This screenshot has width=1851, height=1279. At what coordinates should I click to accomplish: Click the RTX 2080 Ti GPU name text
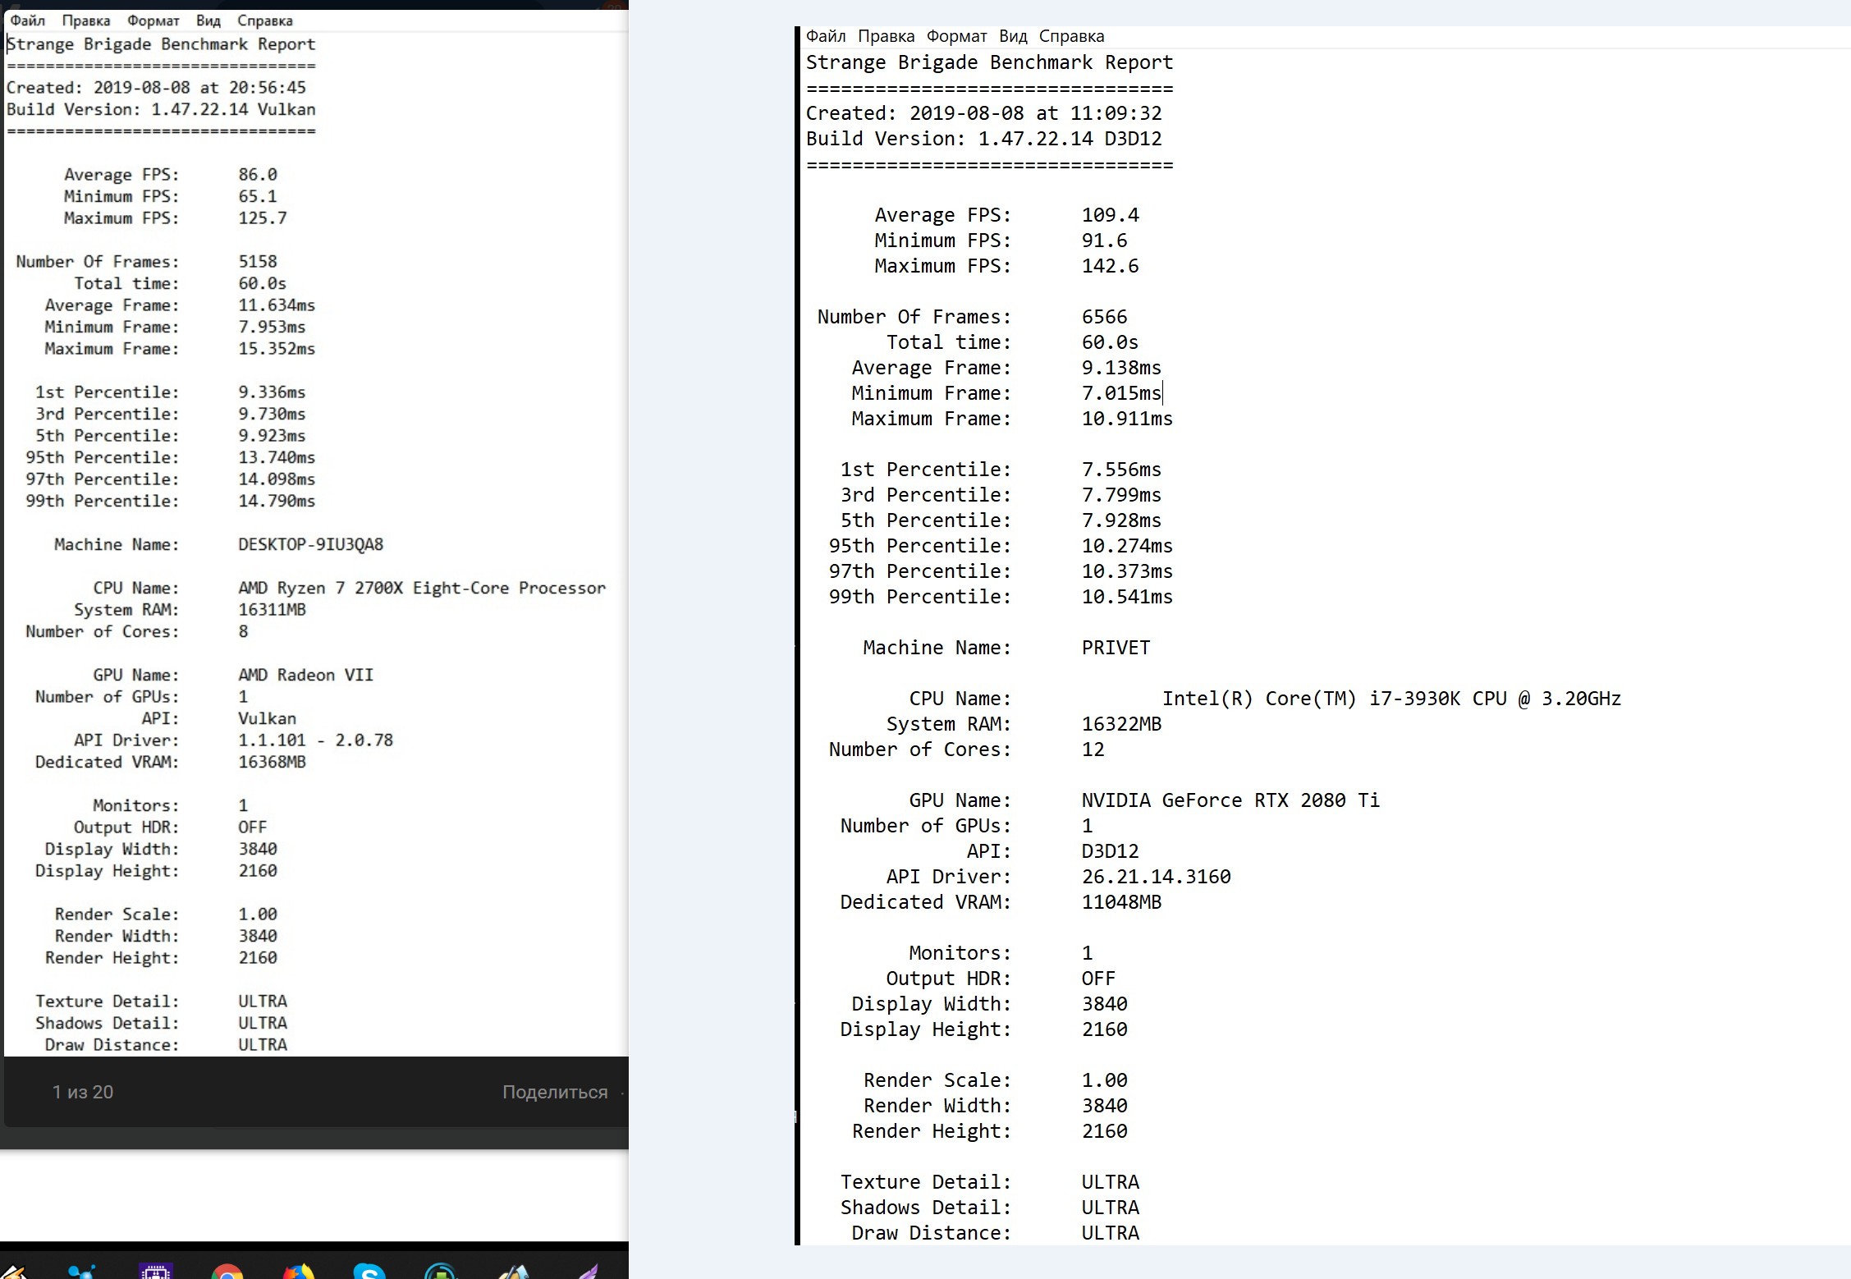pos(1230,800)
